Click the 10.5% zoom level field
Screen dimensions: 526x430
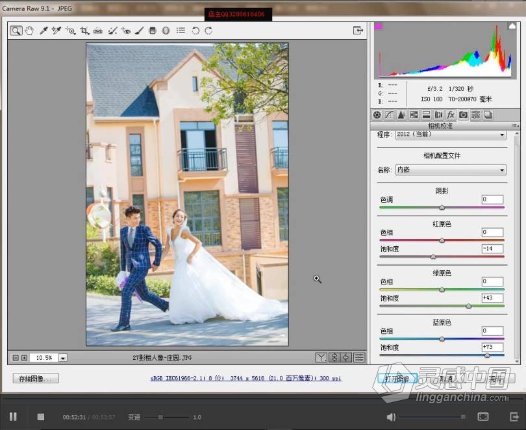point(44,358)
